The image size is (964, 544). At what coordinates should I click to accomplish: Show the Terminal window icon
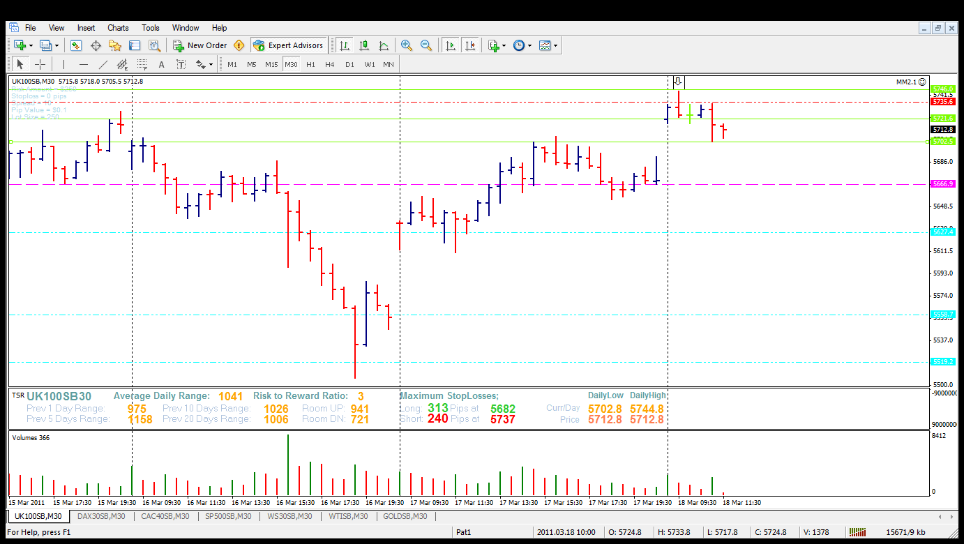[x=135, y=45]
